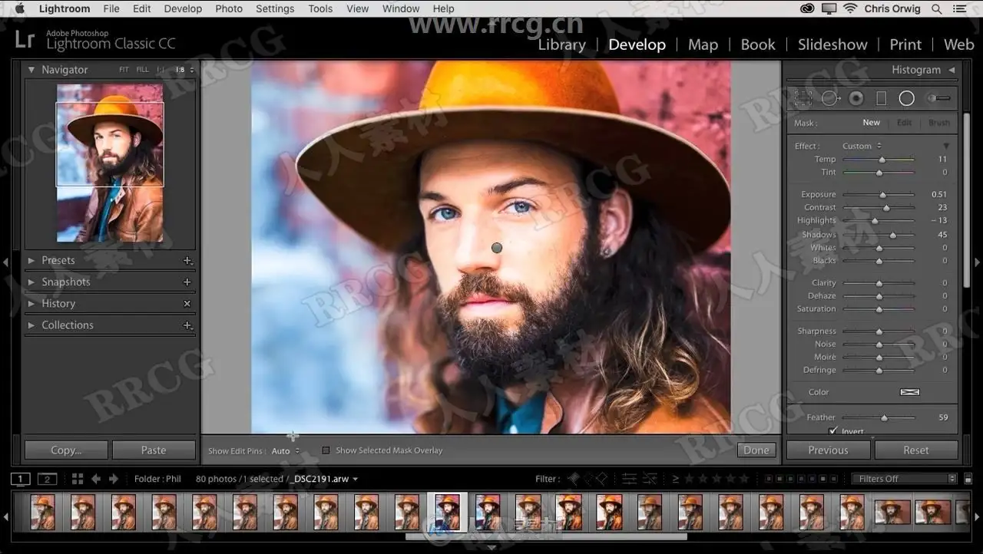Click the Previous button

click(x=828, y=450)
